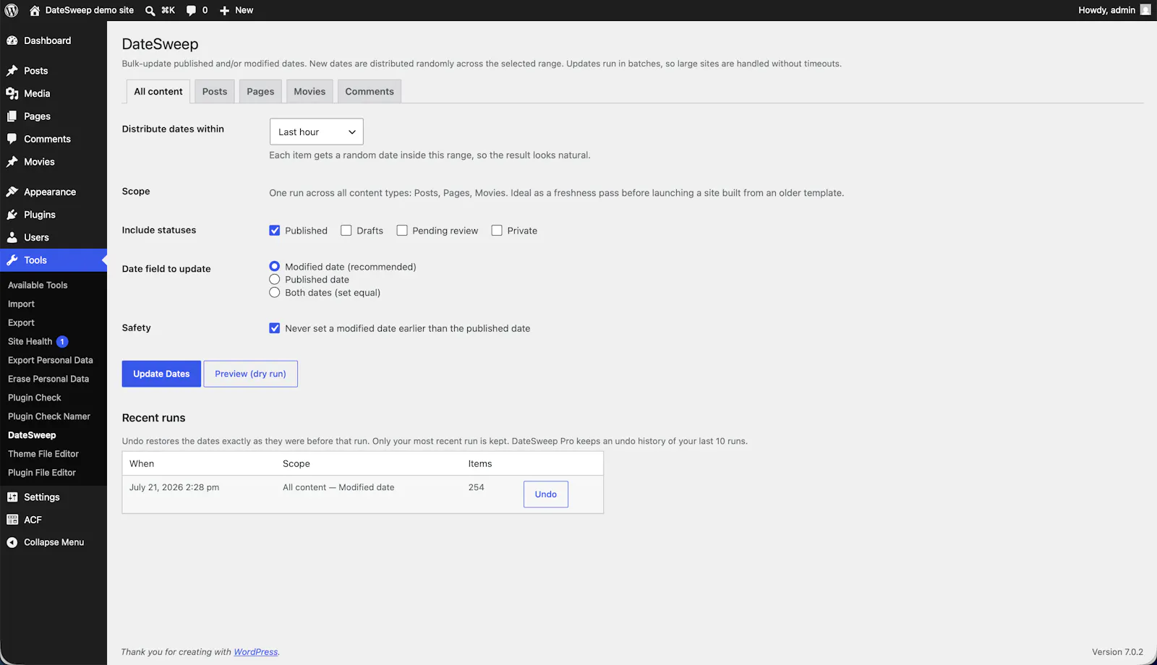Open Erase Personal Data submenu item
The image size is (1157, 665).
48,379
